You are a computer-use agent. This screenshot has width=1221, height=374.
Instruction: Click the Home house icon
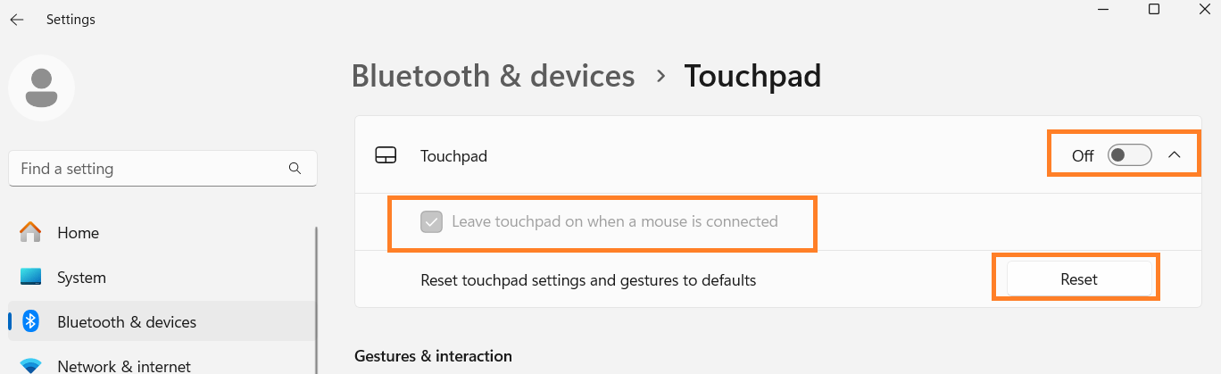pos(31,233)
